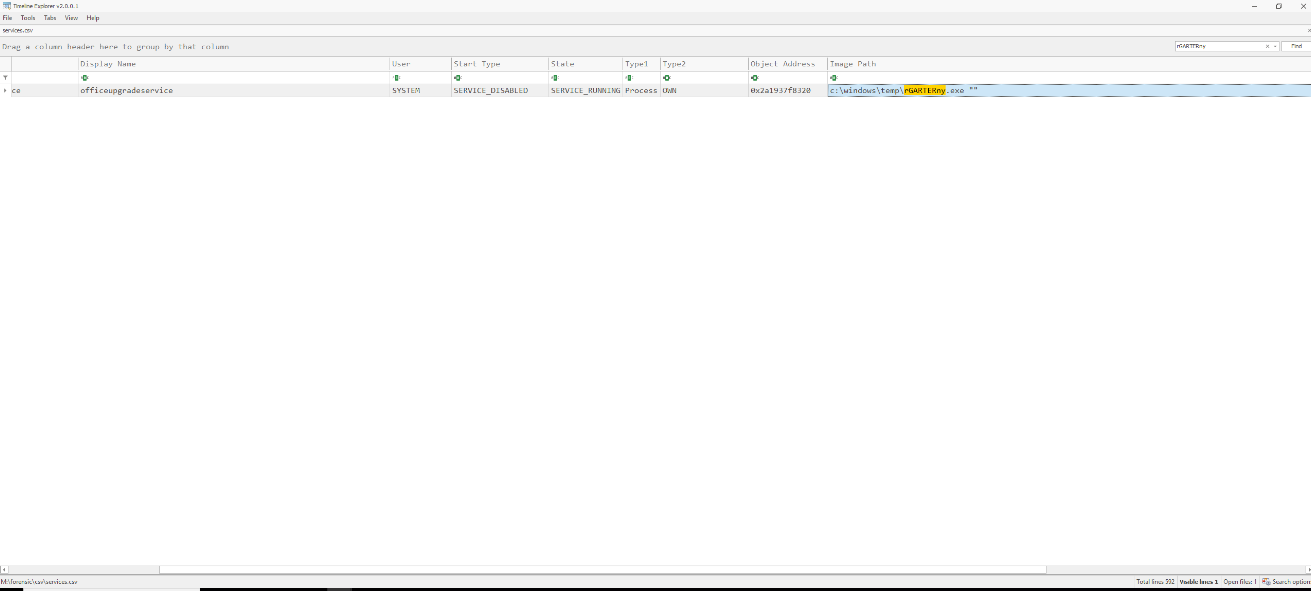Click the horizontal scrollbar thumb

pos(602,570)
